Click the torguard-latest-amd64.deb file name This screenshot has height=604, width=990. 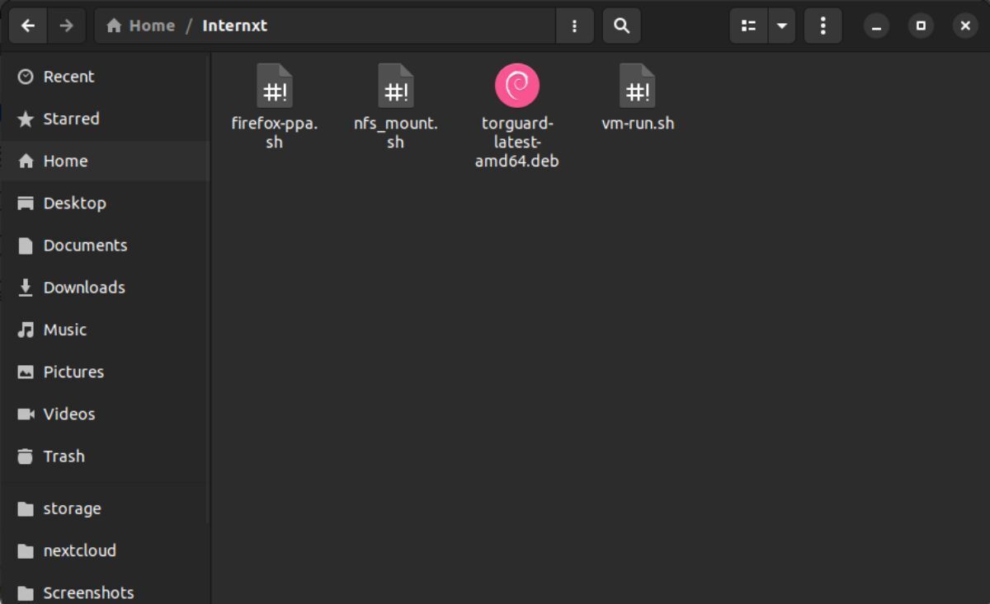click(x=517, y=143)
